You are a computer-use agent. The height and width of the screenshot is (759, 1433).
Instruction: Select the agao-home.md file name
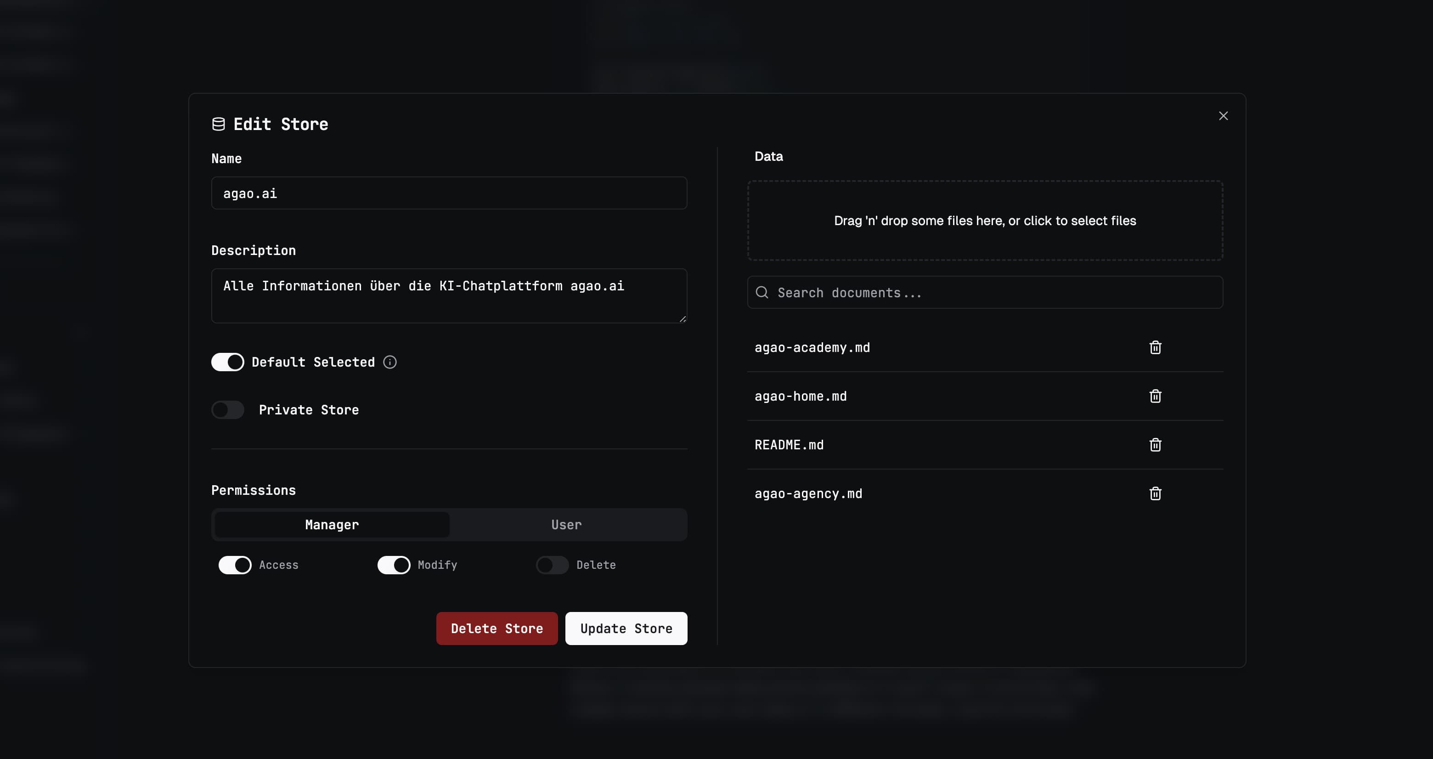[801, 396]
